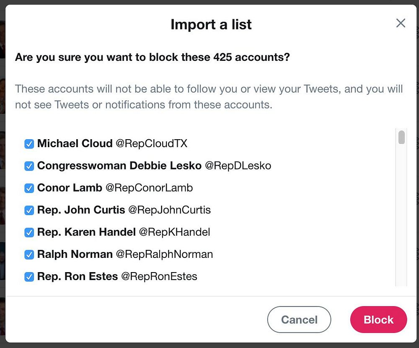
Task: Click the @RepKHandel handle text
Action: click(x=174, y=232)
